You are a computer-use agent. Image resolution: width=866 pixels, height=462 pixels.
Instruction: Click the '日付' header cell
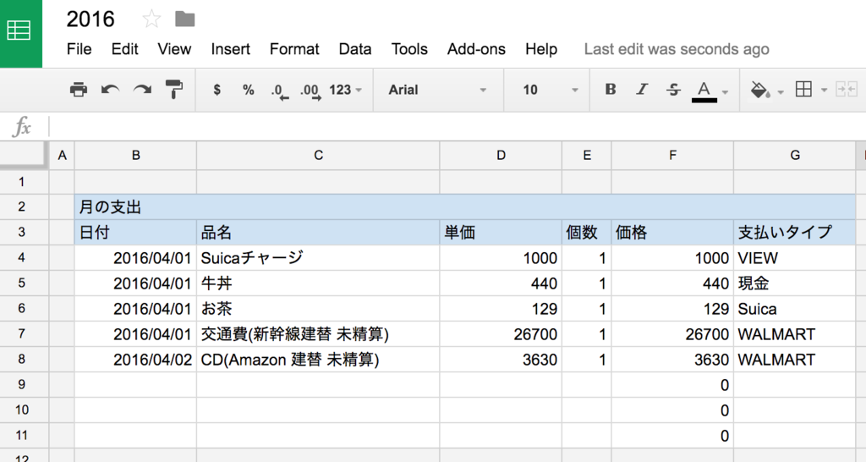(x=136, y=232)
